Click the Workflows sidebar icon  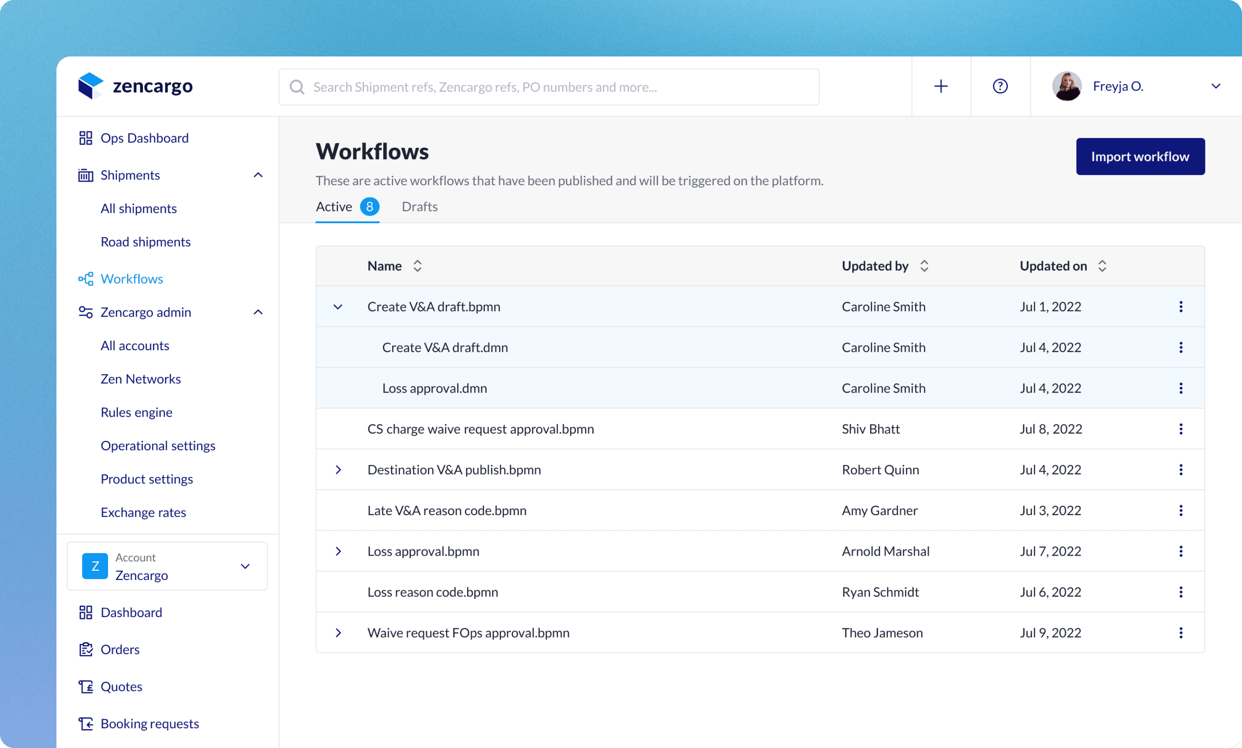pyautogui.click(x=86, y=279)
